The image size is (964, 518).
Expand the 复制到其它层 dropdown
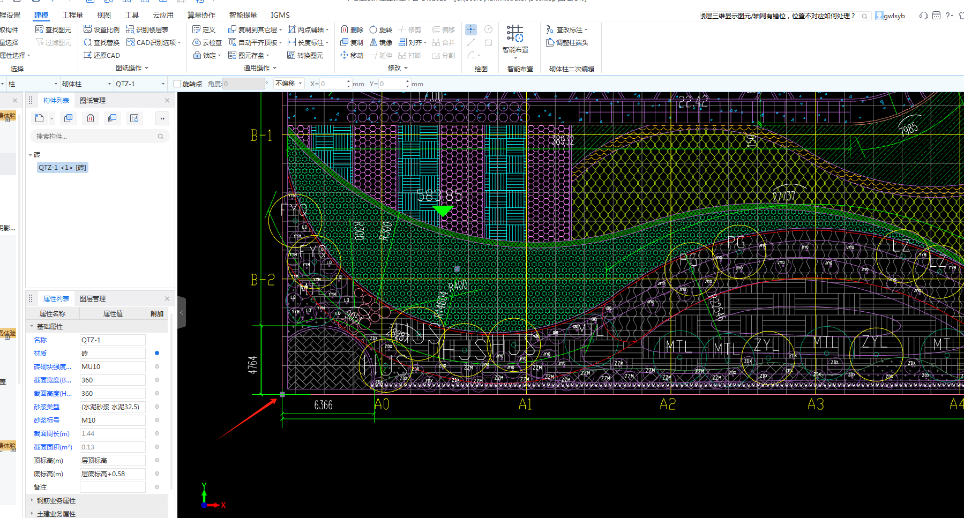tap(281, 30)
